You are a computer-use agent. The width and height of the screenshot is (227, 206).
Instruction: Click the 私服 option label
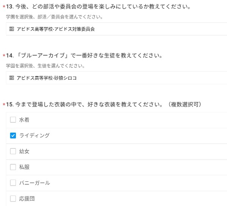click(x=24, y=167)
